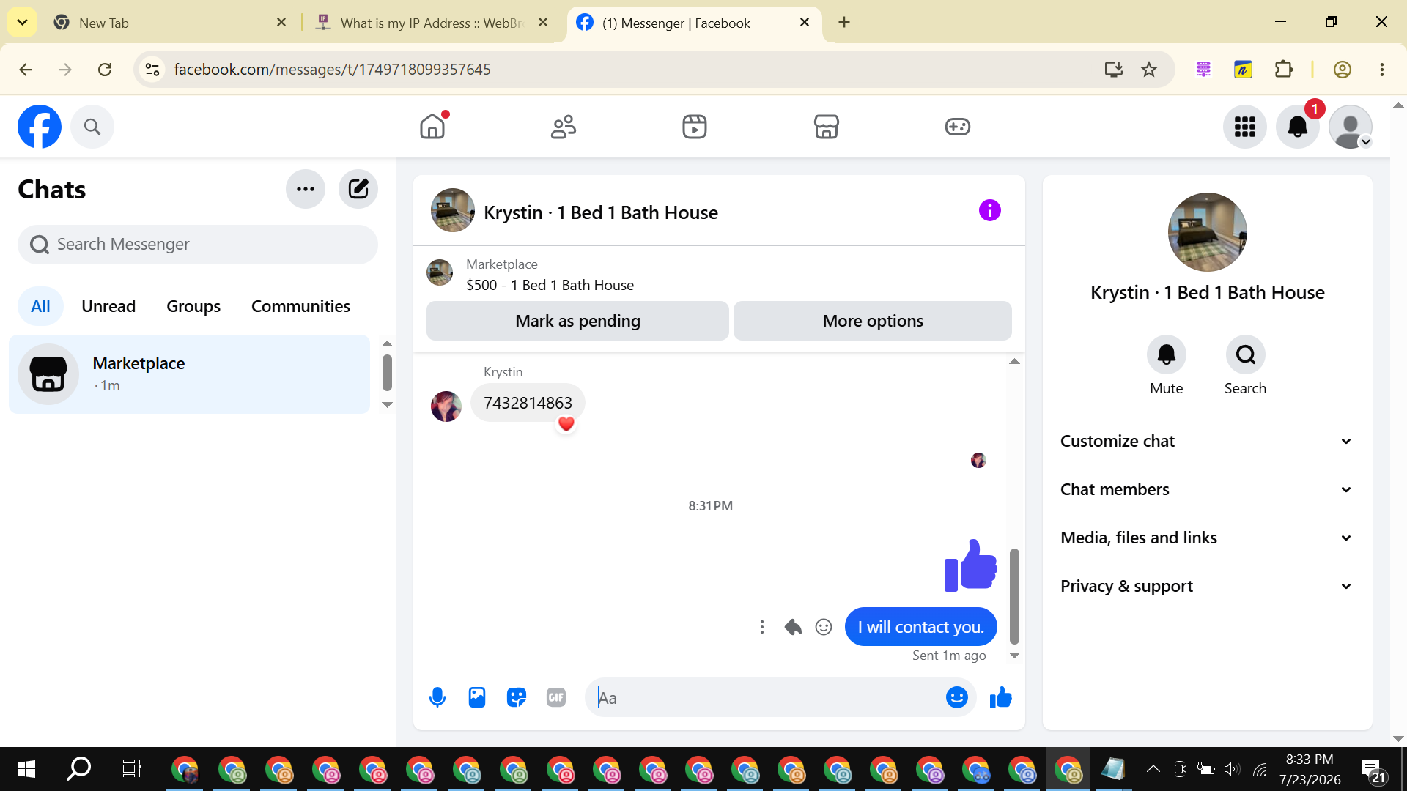The image size is (1407, 791).
Task: Switch to the New Tab browser tab
Action: [x=170, y=23]
